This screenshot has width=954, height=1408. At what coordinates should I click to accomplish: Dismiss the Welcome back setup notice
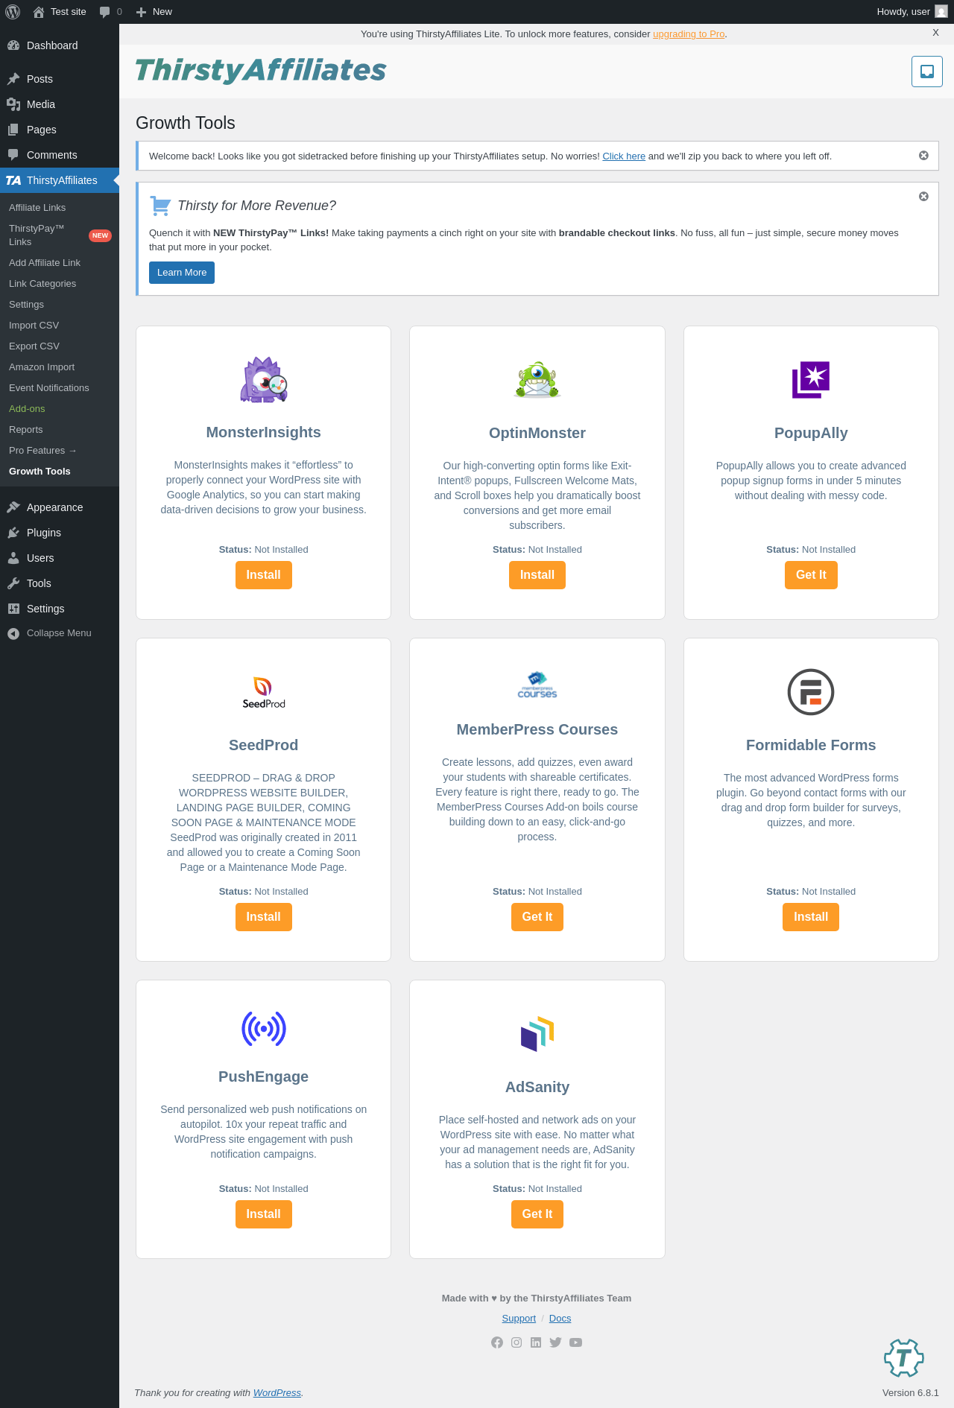coord(923,156)
